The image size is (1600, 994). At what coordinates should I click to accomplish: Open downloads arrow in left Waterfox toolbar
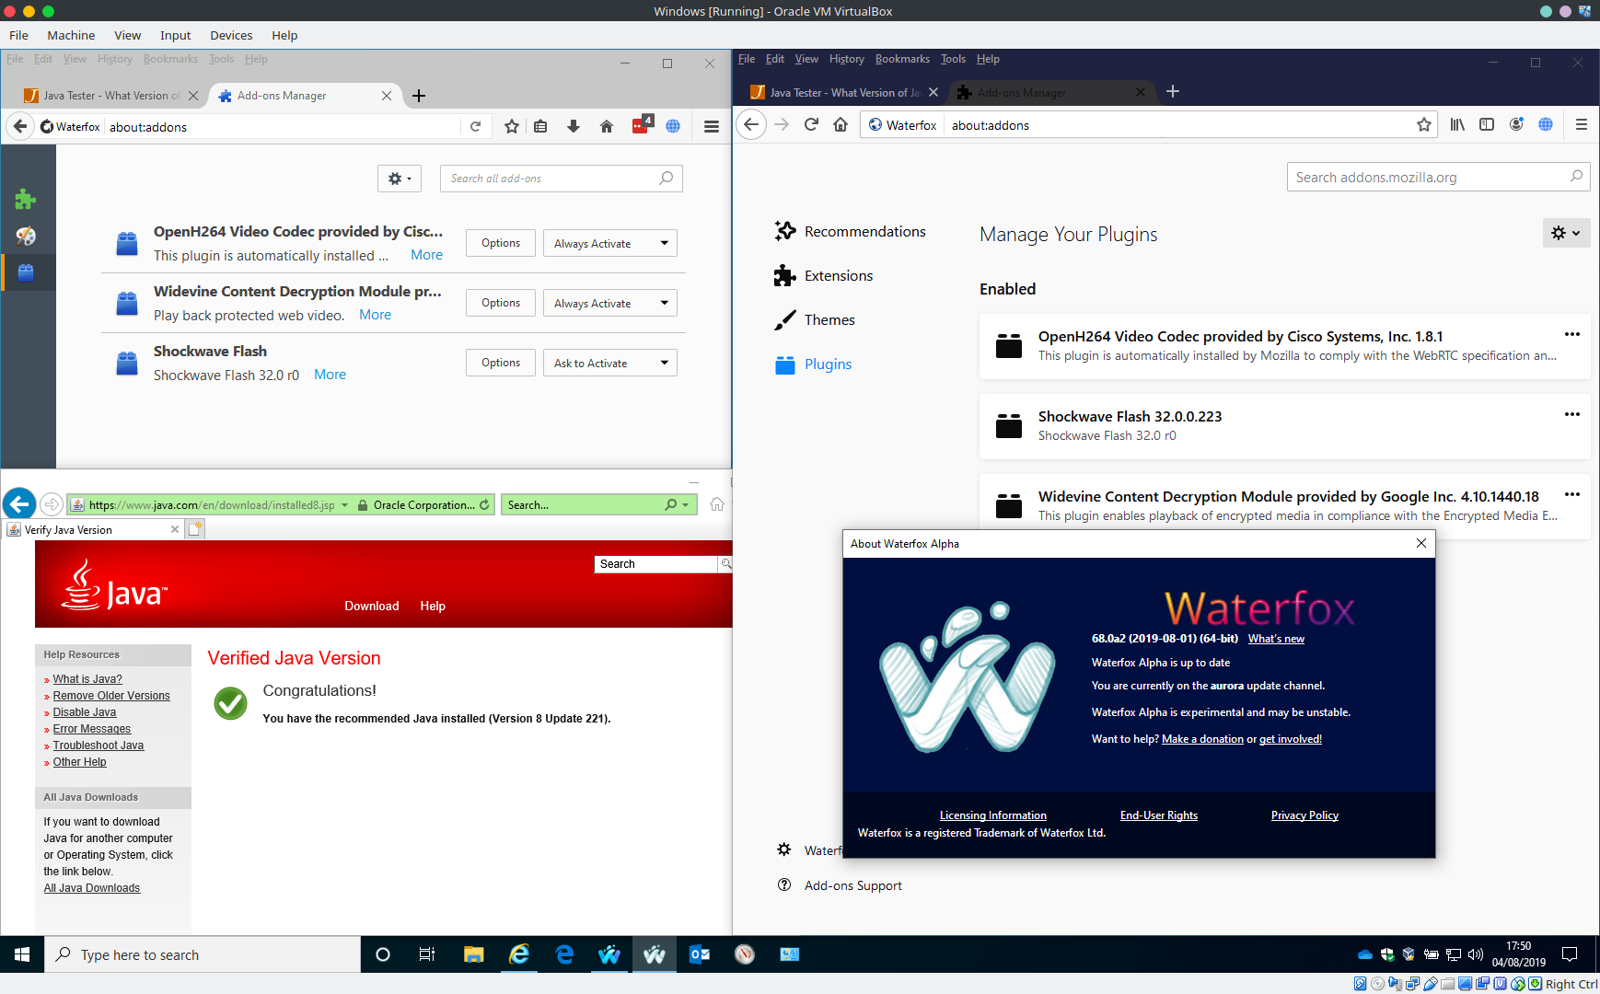(574, 127)
